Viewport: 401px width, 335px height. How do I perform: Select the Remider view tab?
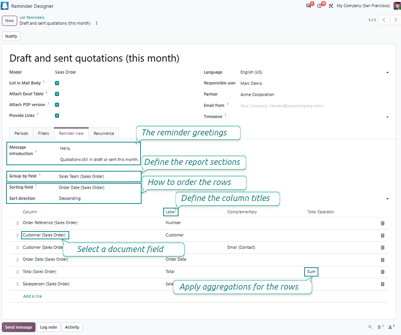click(x=71, y=133)
